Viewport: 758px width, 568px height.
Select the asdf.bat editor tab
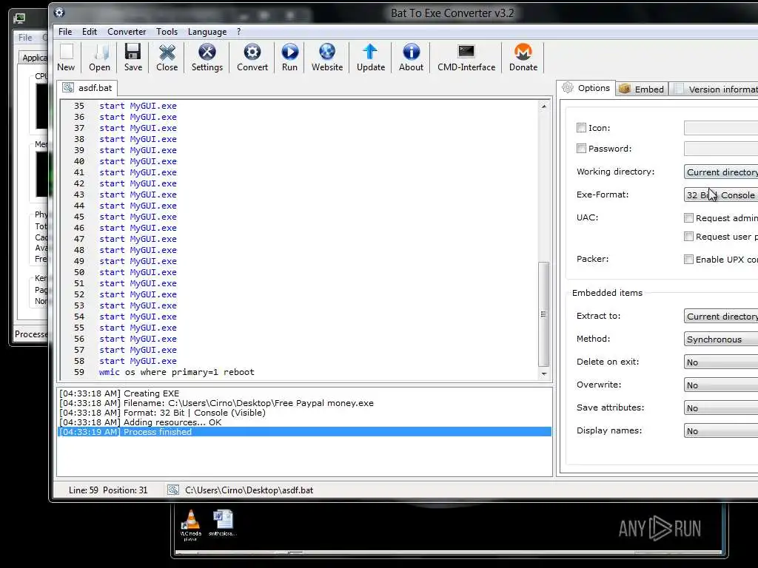[x=87, y=88]
